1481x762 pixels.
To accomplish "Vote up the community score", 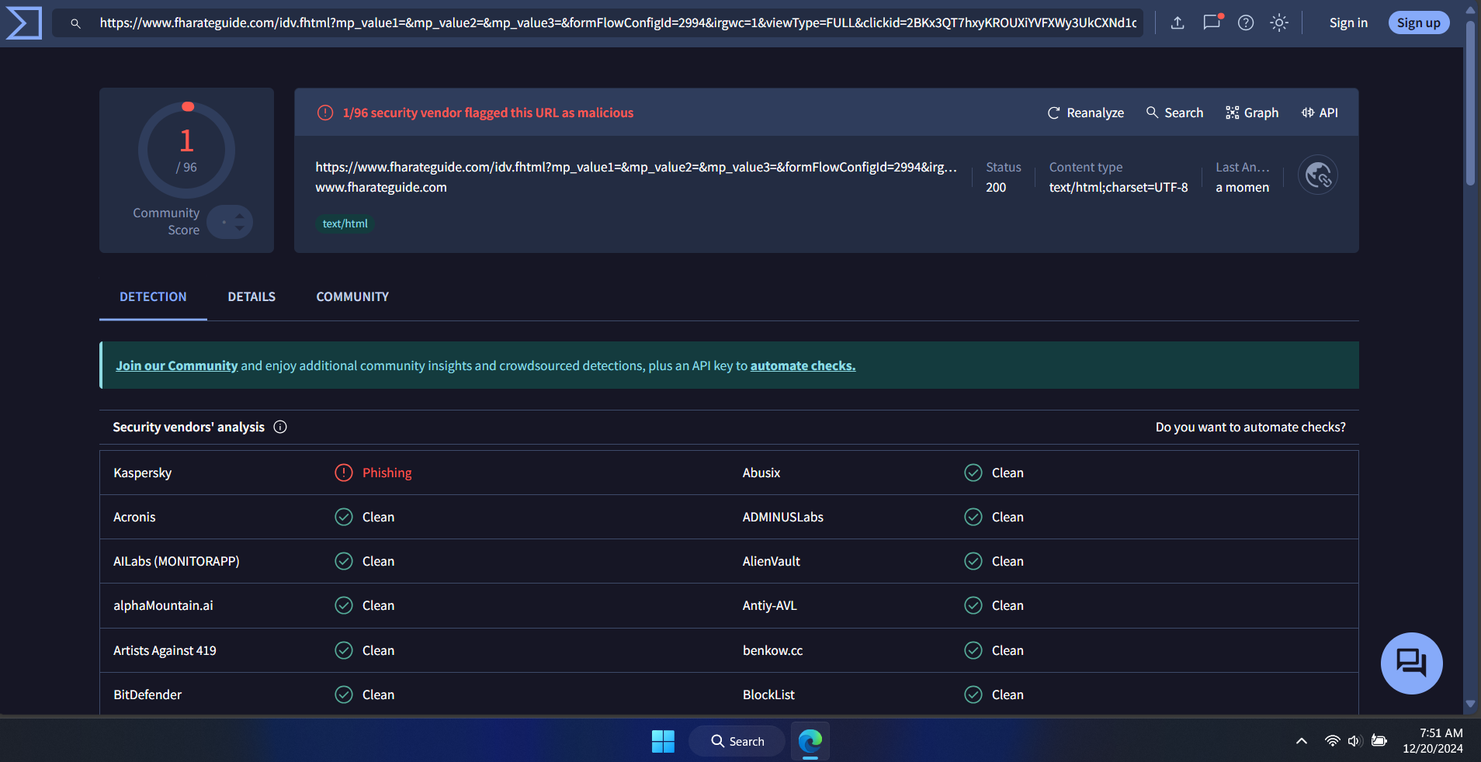I will coord(239,215).
